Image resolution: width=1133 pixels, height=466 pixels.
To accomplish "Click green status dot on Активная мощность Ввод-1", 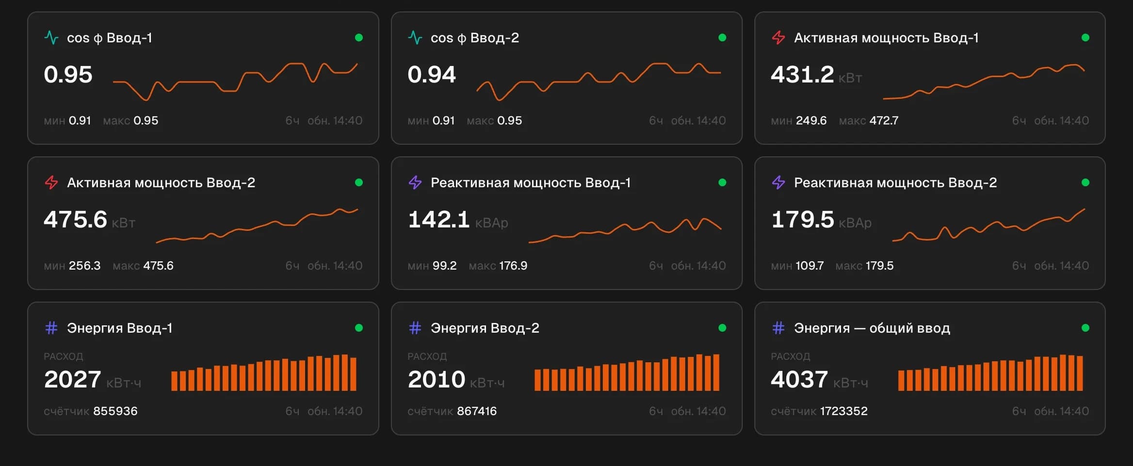I will (1085, 37).
